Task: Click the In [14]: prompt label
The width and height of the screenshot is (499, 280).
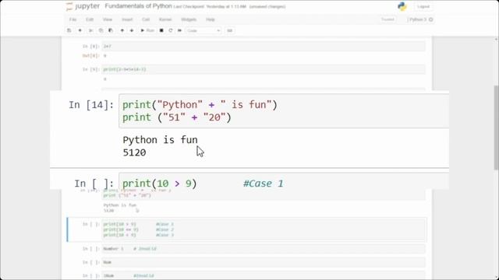Action: [91, 105]
